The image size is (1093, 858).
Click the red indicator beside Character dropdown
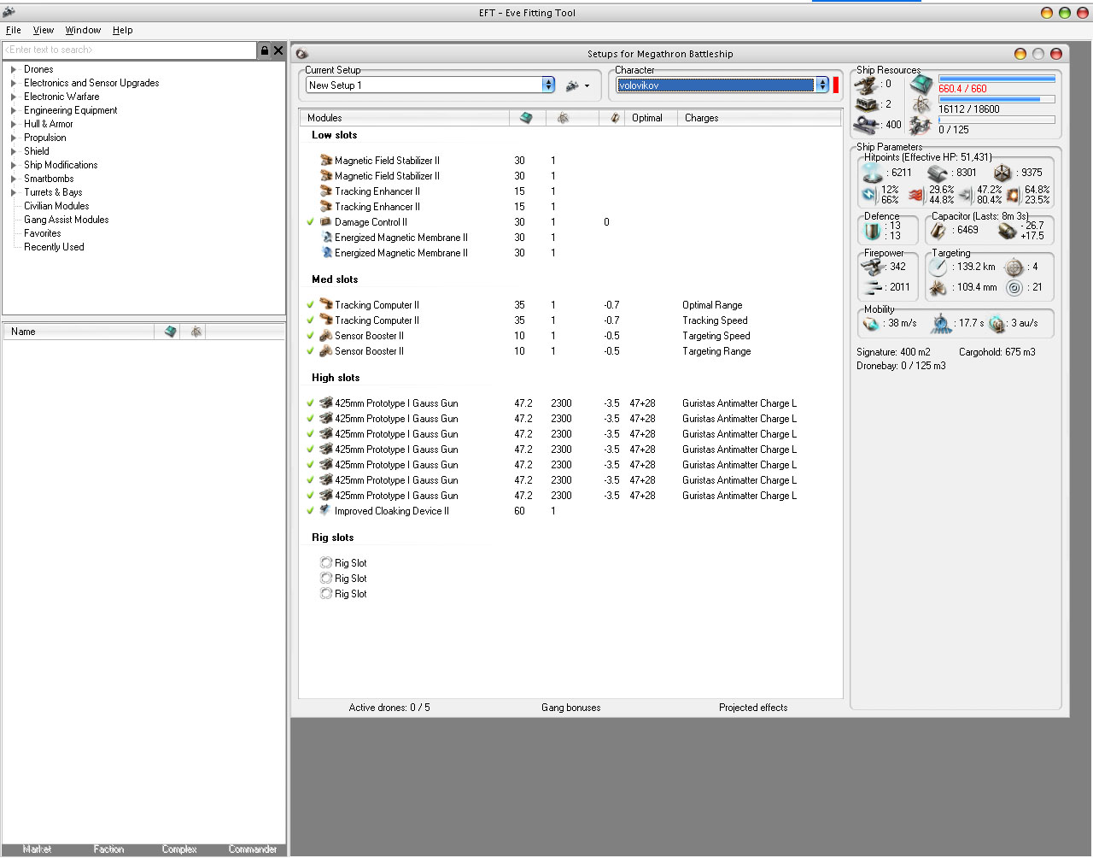pyautogui.click(x=836, y=85)
